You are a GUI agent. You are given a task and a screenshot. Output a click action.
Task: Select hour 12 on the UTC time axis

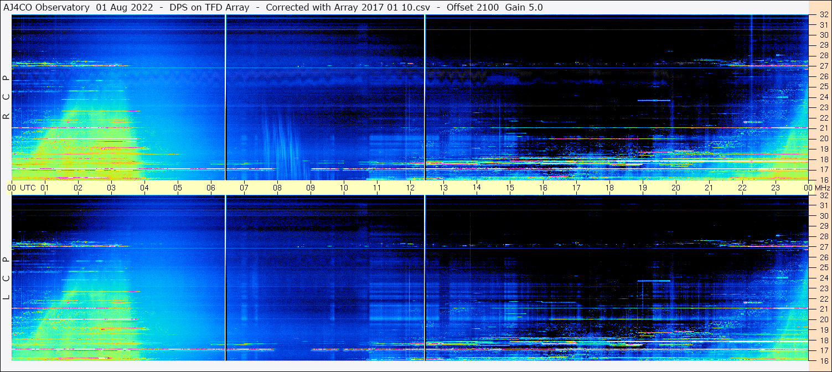click(x=410, y=188)
